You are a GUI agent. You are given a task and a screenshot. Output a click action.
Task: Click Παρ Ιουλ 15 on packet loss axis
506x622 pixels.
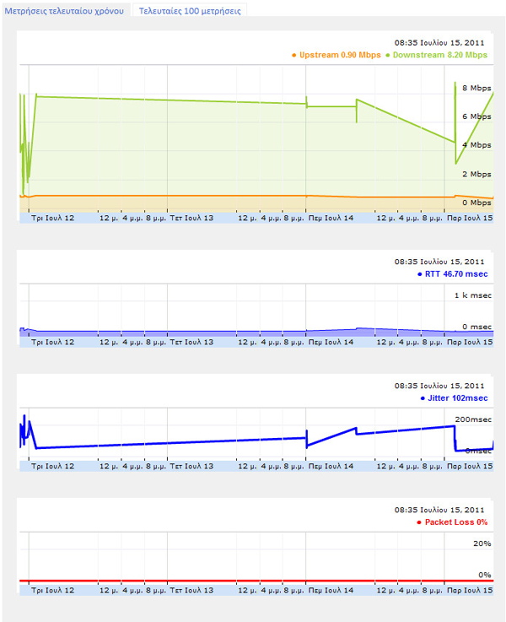click(470, 590)
